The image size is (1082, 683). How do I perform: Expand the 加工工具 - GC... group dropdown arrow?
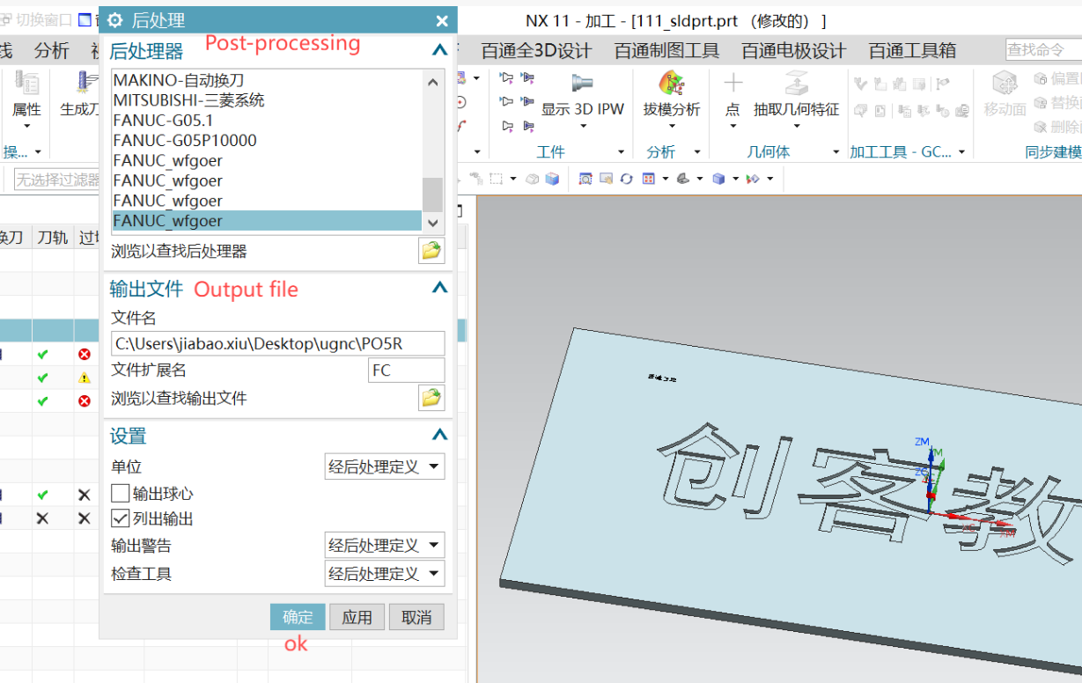961,152
